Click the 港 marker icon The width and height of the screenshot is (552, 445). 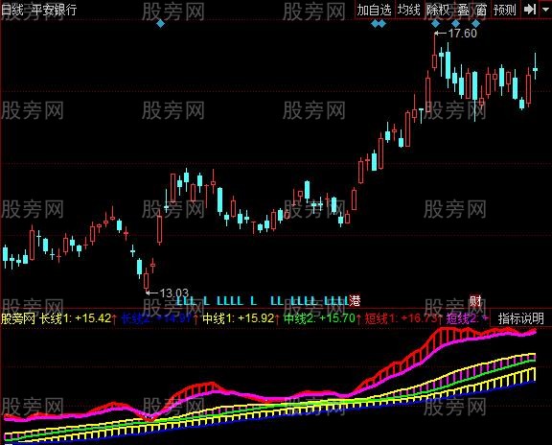coord(355,301)
